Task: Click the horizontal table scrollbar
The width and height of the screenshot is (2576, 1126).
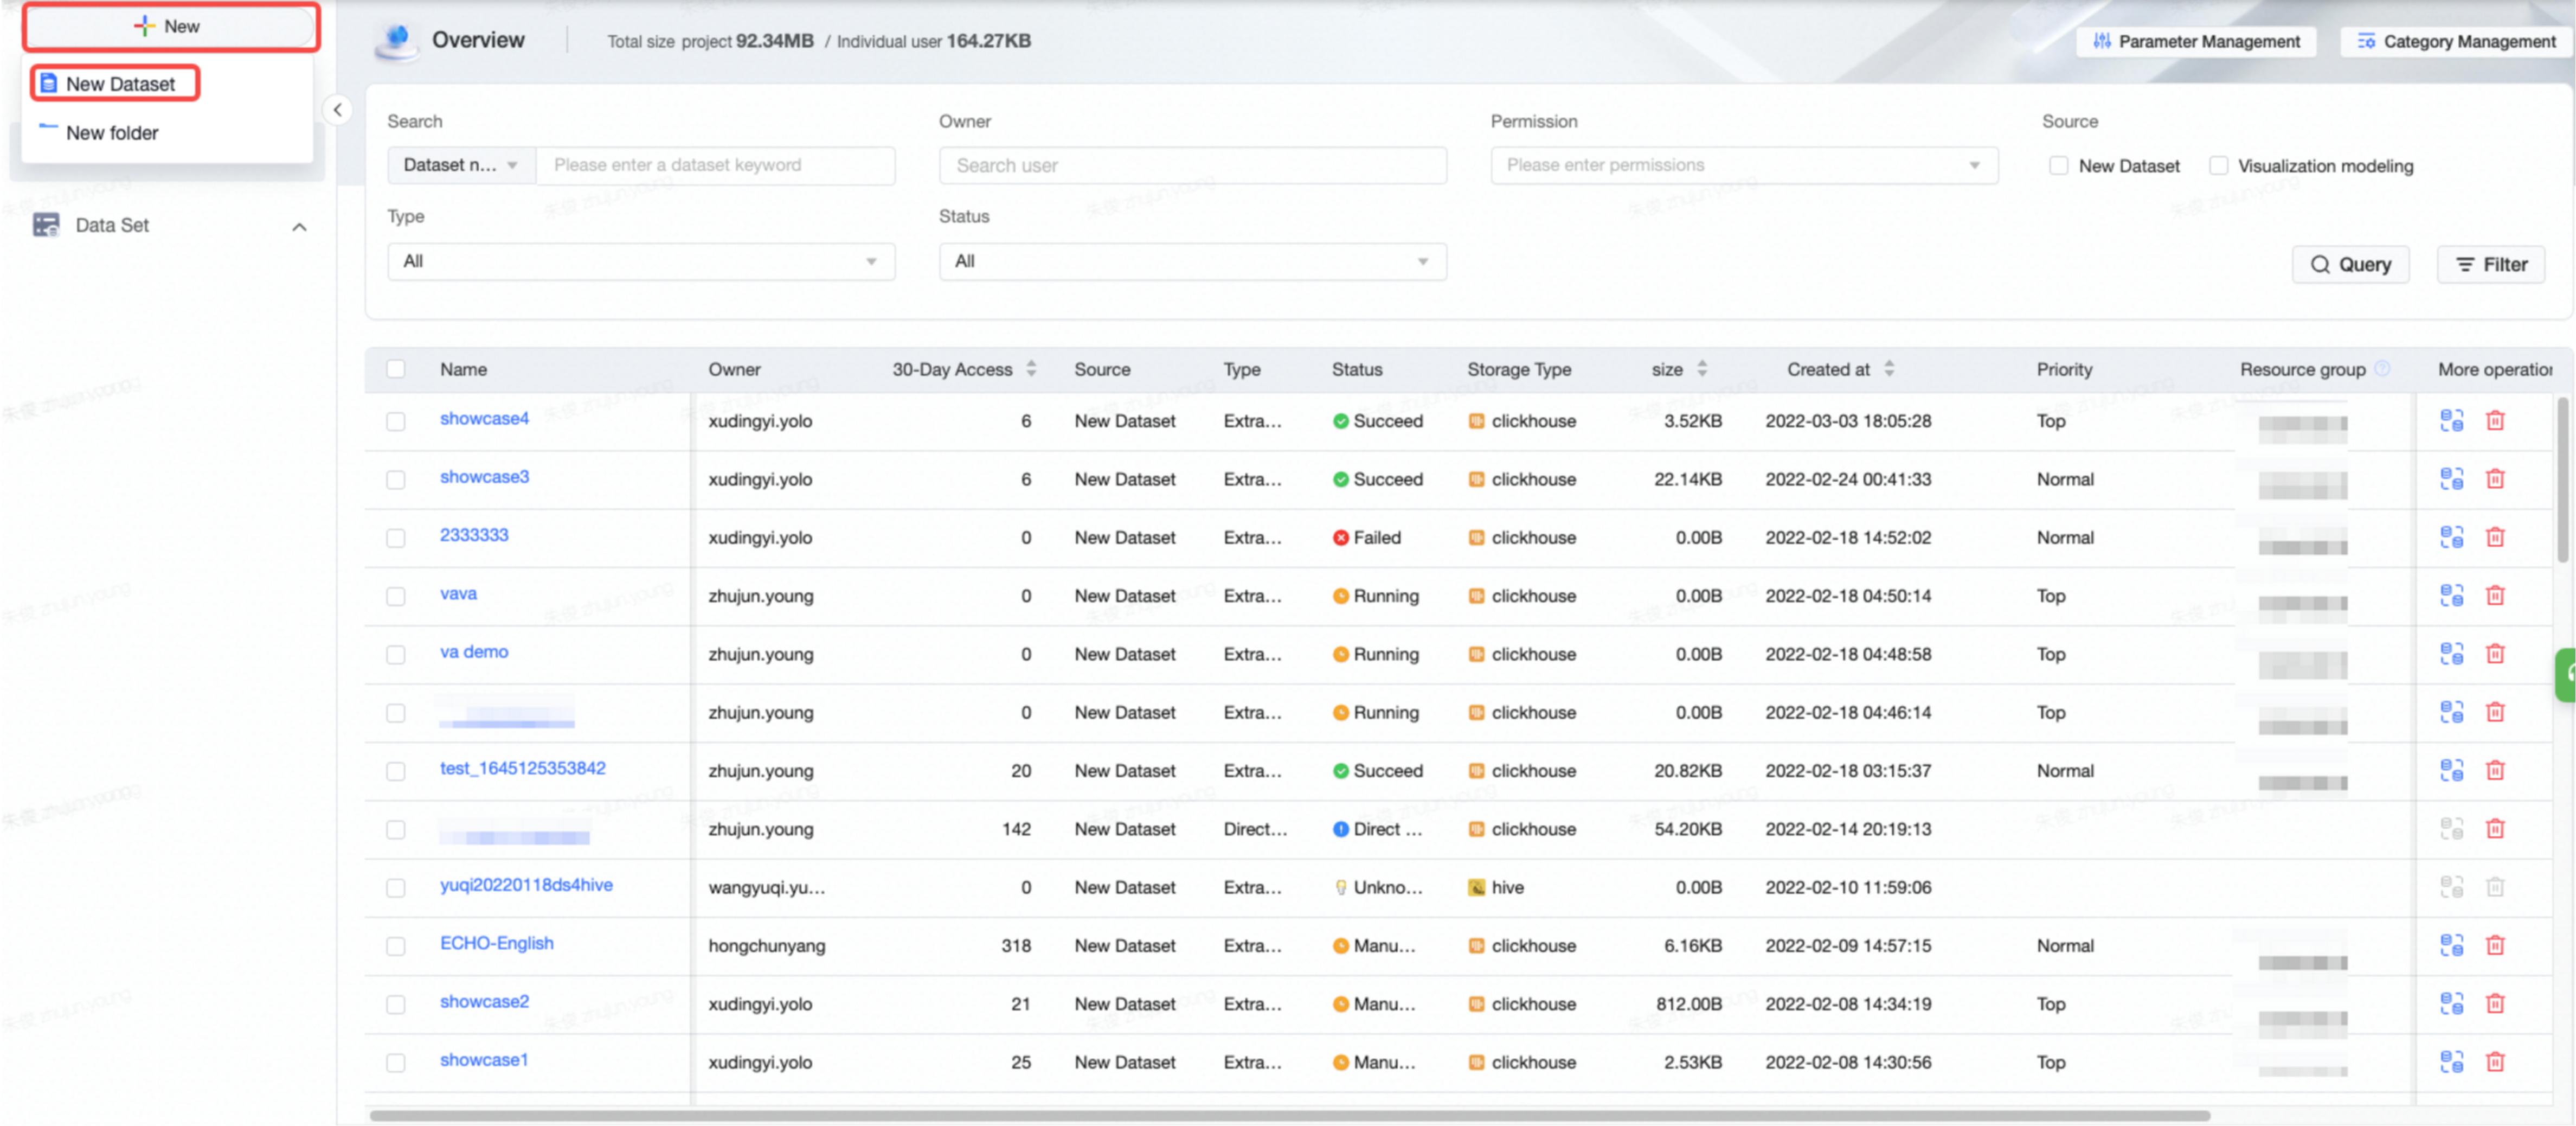Action: [x=1289, y=1115]
